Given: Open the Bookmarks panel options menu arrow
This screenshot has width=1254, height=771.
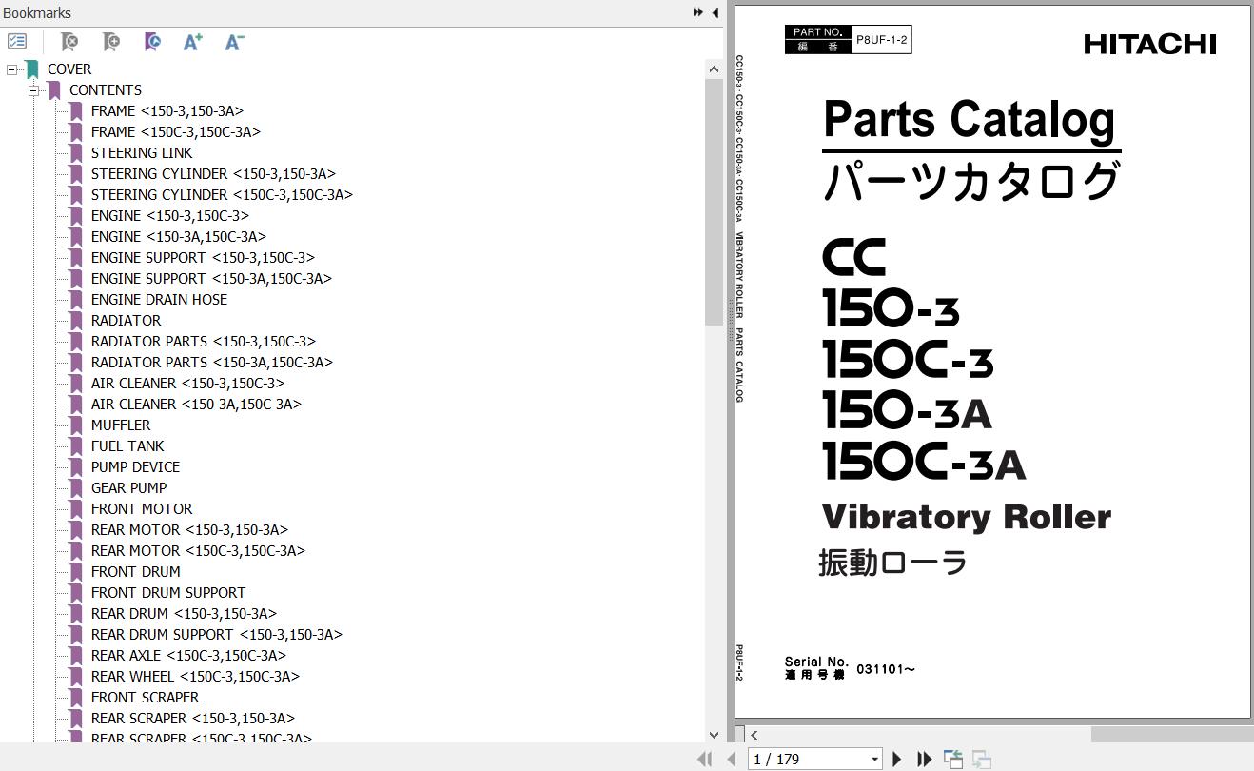Looking at the screenshot, I should [698, 12].
